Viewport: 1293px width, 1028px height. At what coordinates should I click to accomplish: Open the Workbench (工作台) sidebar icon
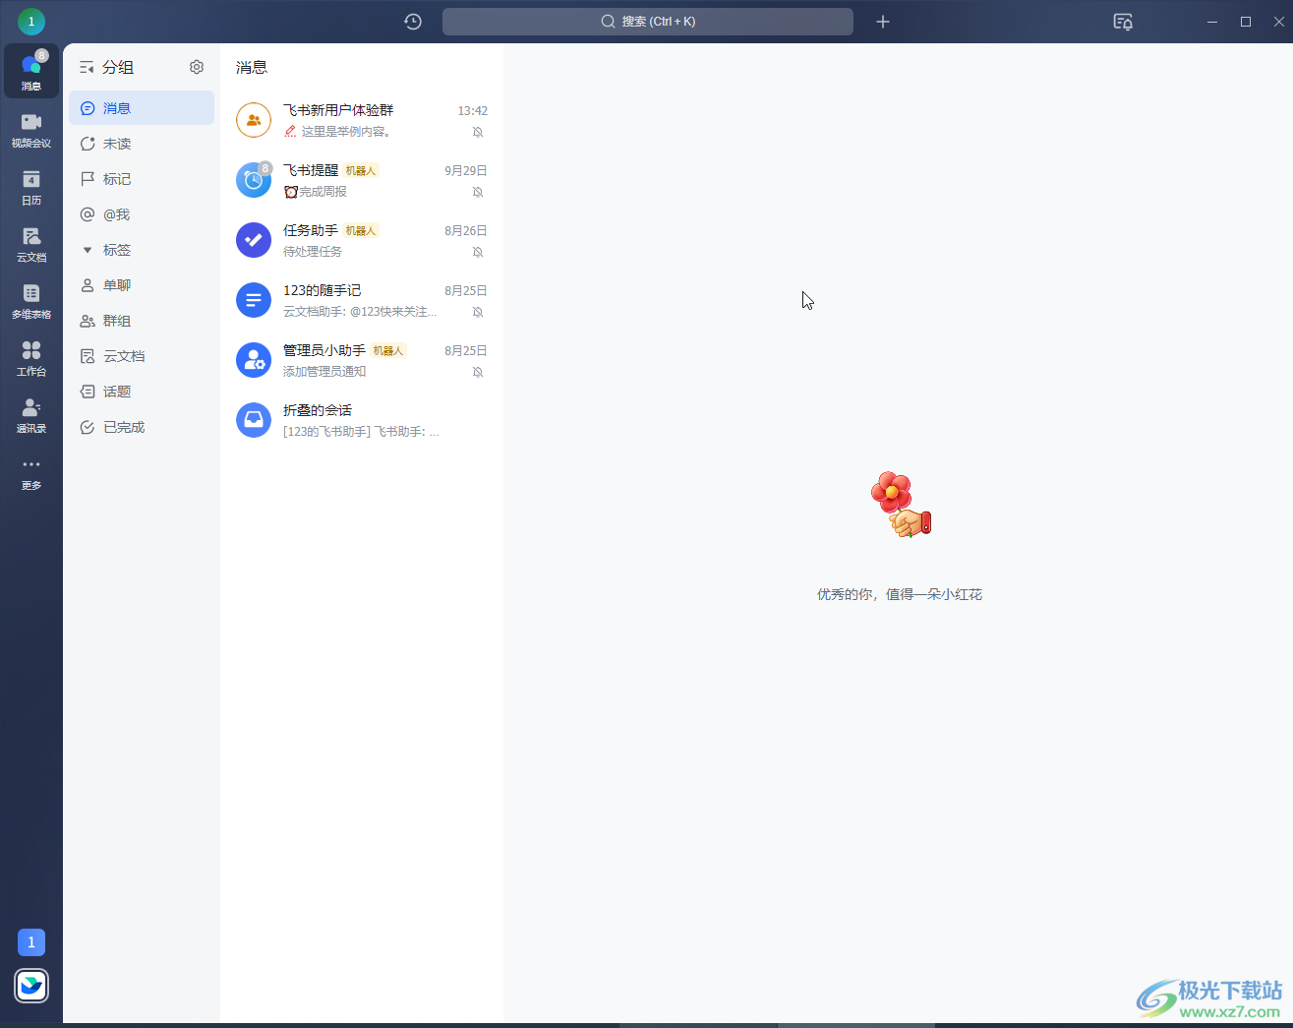(31, 358)
